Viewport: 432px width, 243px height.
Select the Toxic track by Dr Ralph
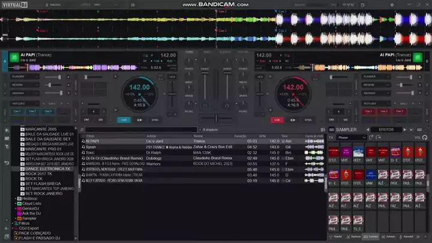point(90,152)
